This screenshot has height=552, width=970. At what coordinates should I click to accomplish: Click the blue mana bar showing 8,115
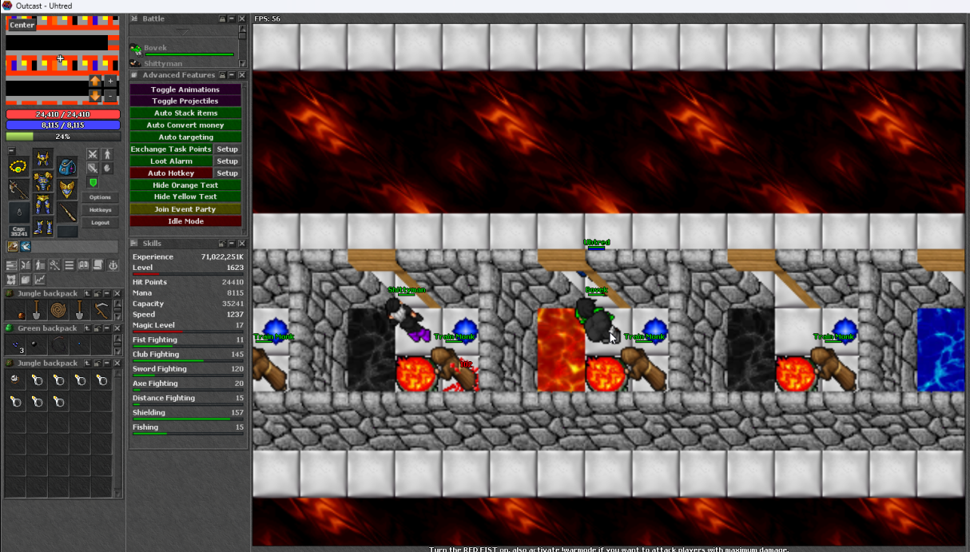coord(63,125)
